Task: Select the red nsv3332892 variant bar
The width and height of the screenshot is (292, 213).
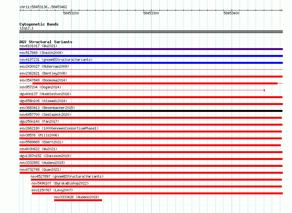Action: click(x=151, y=166)
